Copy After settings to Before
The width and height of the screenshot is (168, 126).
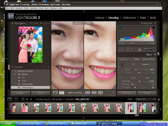94,93
